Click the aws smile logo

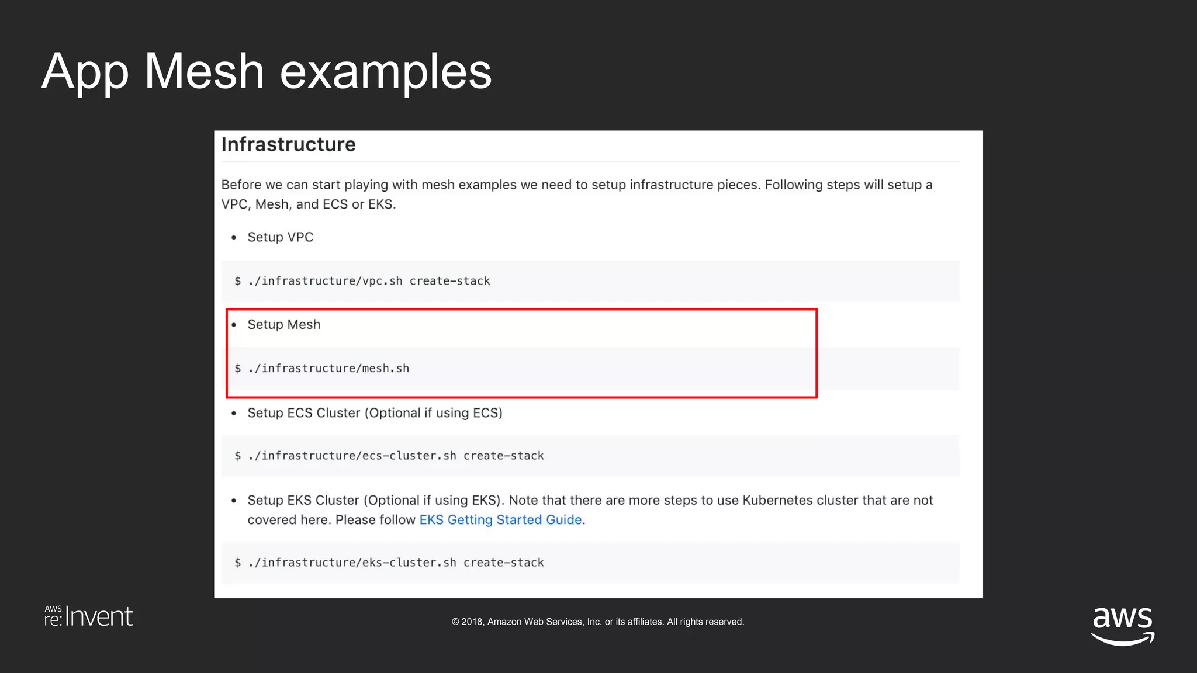(x=1122, y=625)
